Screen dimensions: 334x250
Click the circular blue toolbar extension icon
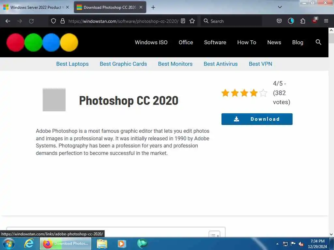[291, 21]
